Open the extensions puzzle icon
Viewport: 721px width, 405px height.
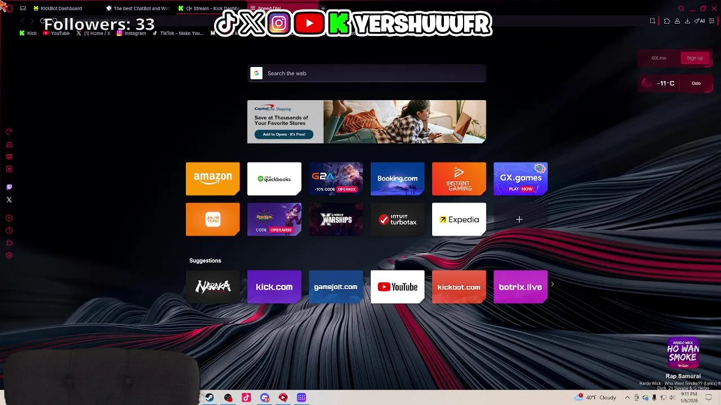pos(667,21)
